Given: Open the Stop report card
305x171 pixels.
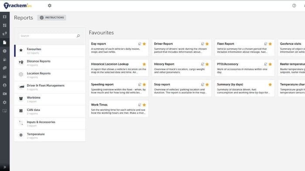Looking at the screenshot, I should [182, 88].
